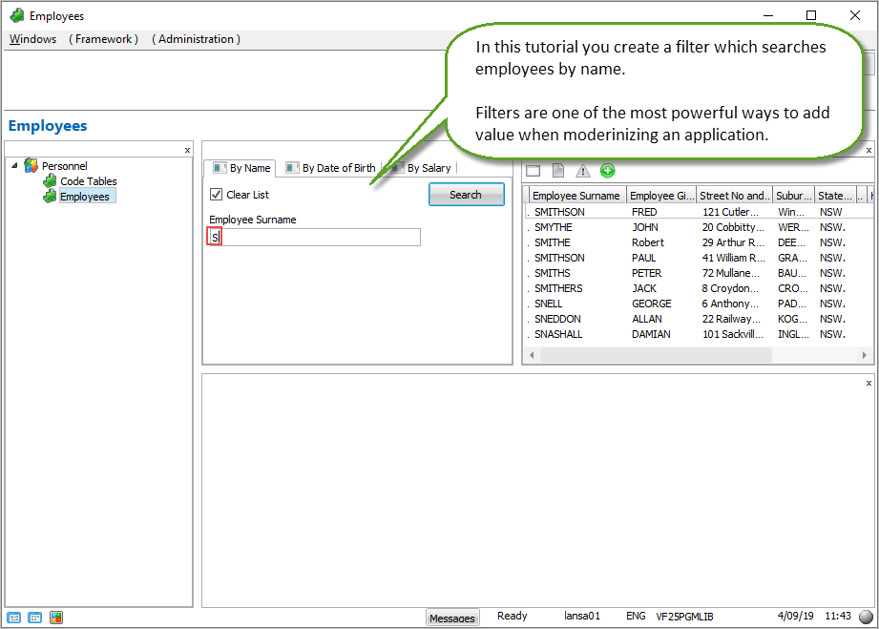Select Code Tables in the tree
Screen dimensions: 879x629
tap(89, 181)
